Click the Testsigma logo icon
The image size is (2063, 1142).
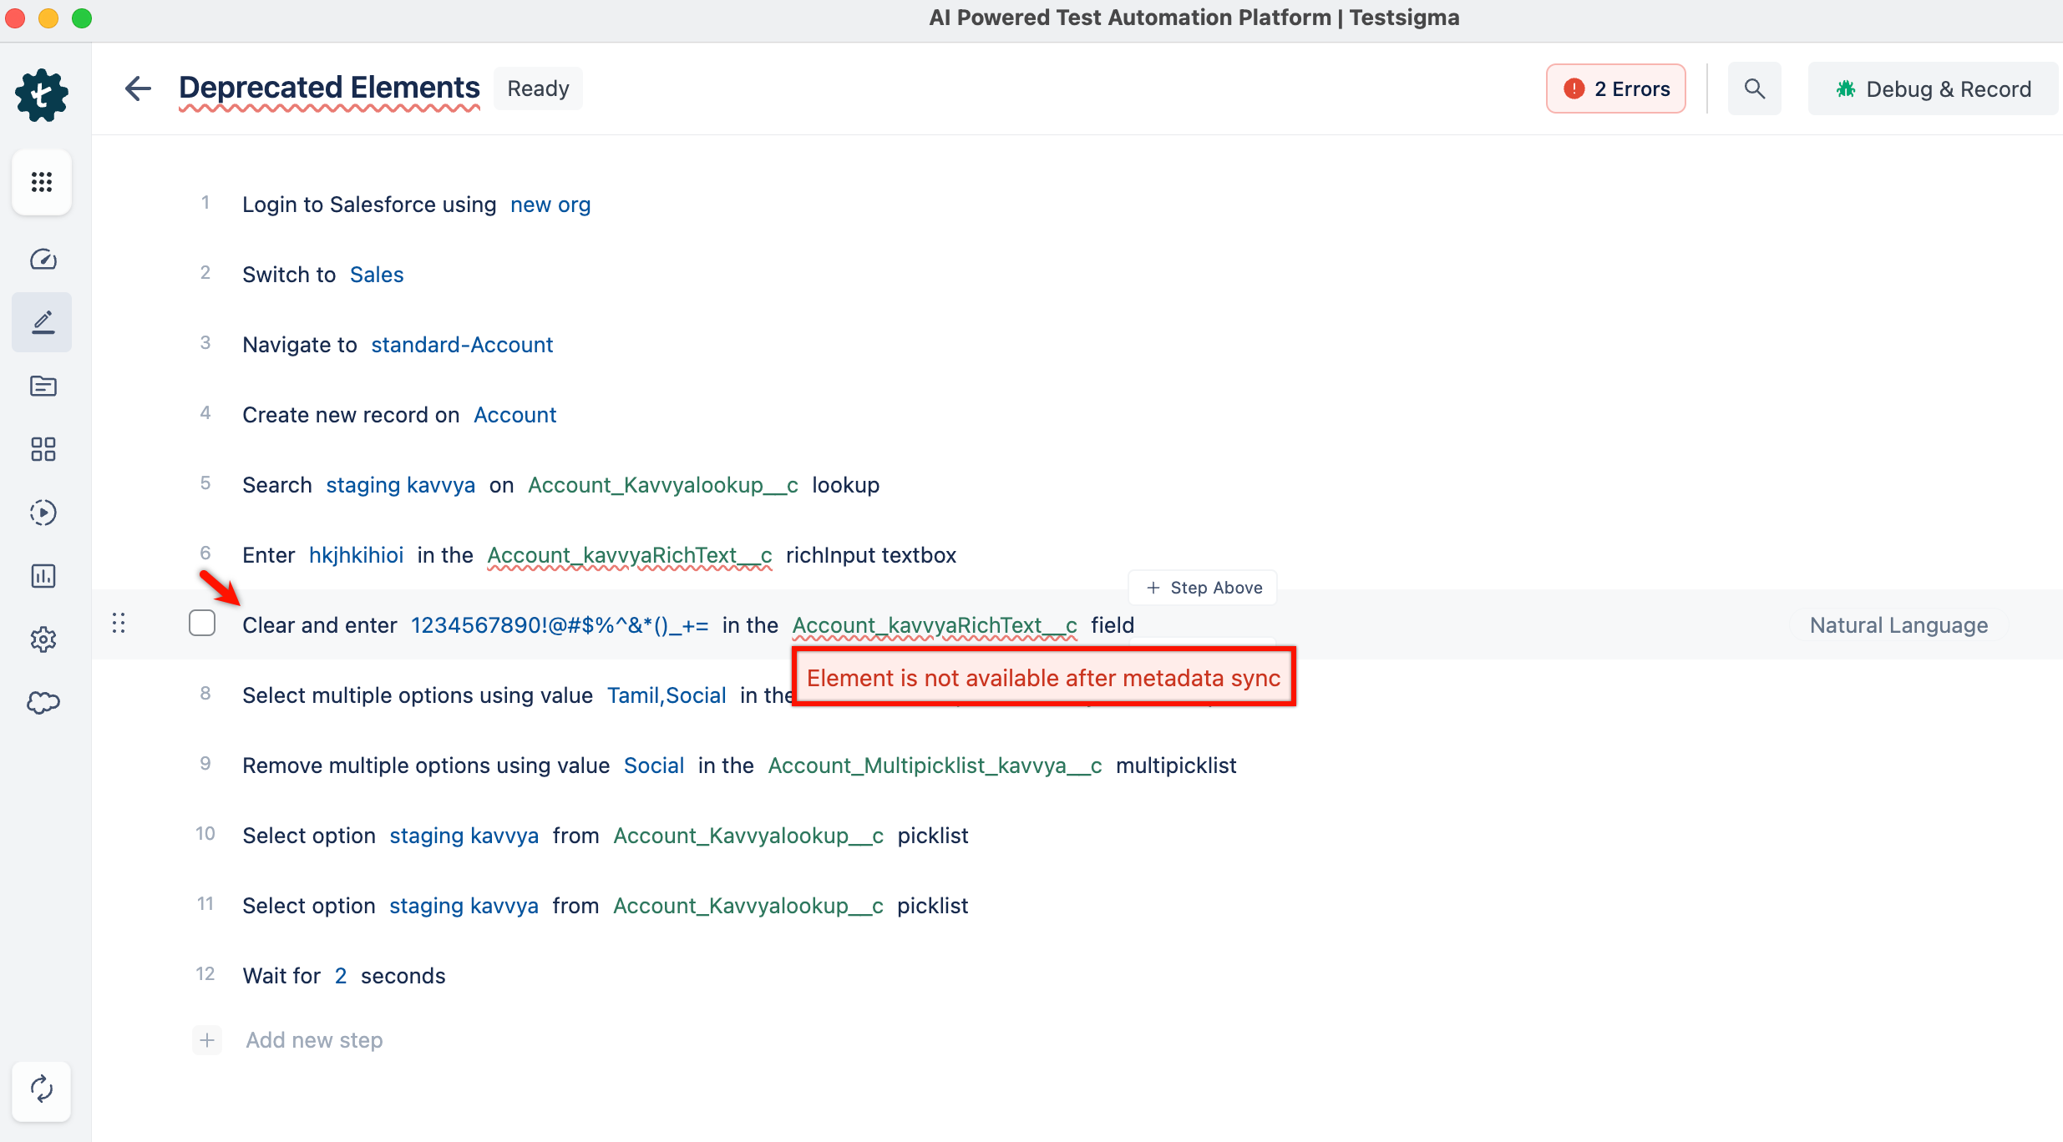tap(42, 95)
